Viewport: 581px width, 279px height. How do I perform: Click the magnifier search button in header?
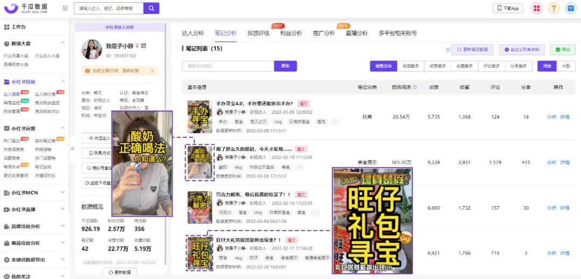pyautogui.click(x=151, y=8)
